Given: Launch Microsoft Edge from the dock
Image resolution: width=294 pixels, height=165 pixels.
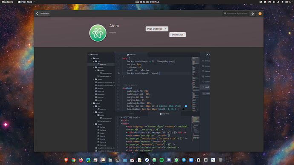Looking at the screenshot, I should pyautogui.click(x=88, y=160).
